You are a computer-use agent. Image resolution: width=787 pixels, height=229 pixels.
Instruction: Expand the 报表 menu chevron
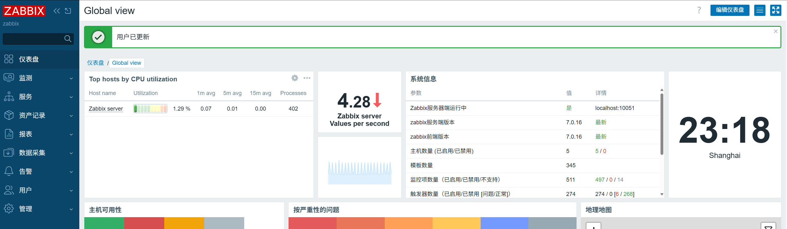tap(71, 134)
